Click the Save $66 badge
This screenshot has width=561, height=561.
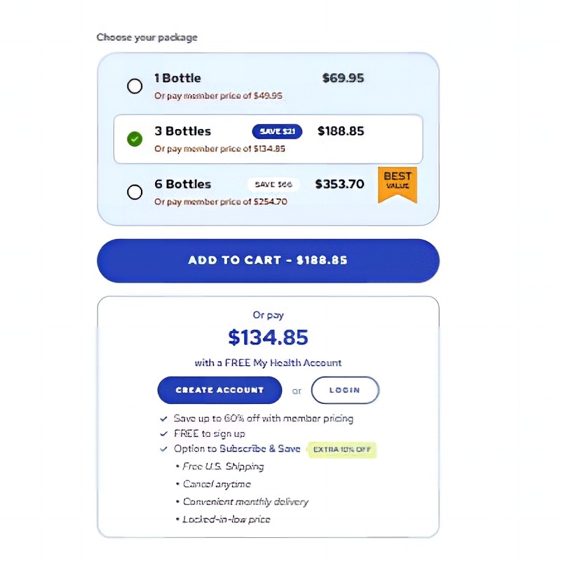click(273, 184)
